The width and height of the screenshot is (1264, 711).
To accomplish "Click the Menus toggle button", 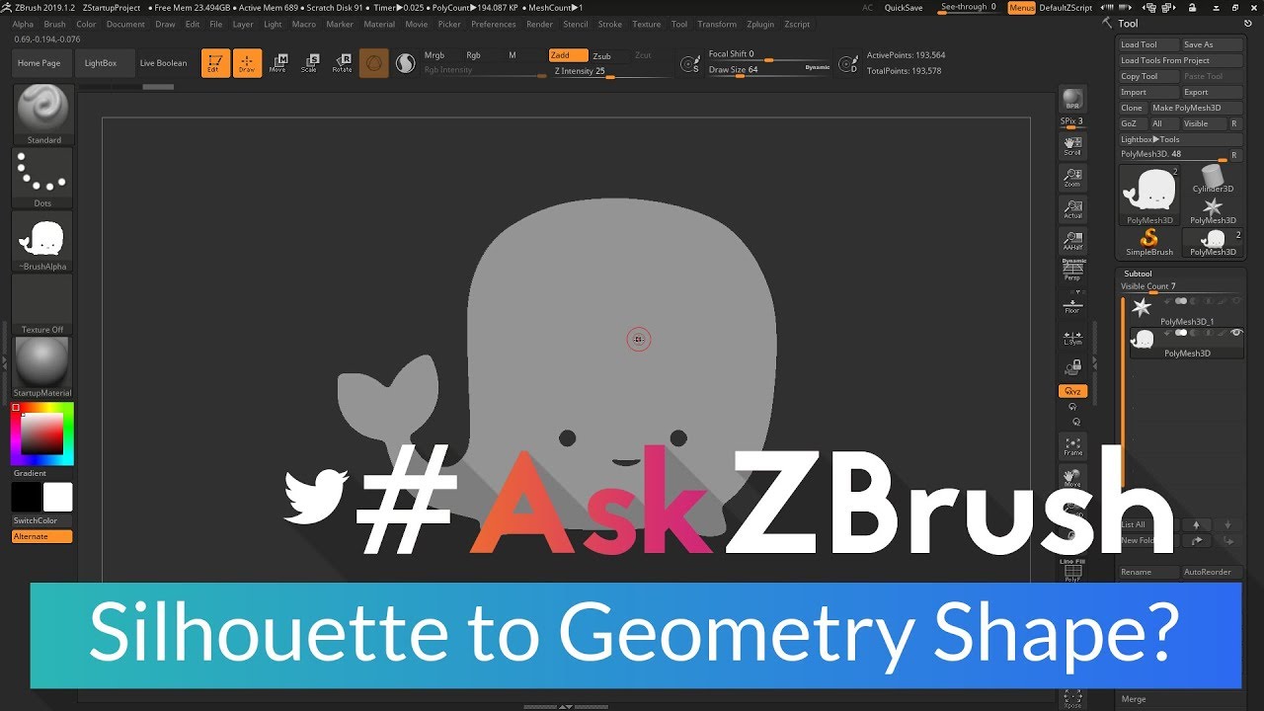I will 1022,7.
